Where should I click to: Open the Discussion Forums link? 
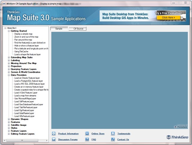pos(68,140)
